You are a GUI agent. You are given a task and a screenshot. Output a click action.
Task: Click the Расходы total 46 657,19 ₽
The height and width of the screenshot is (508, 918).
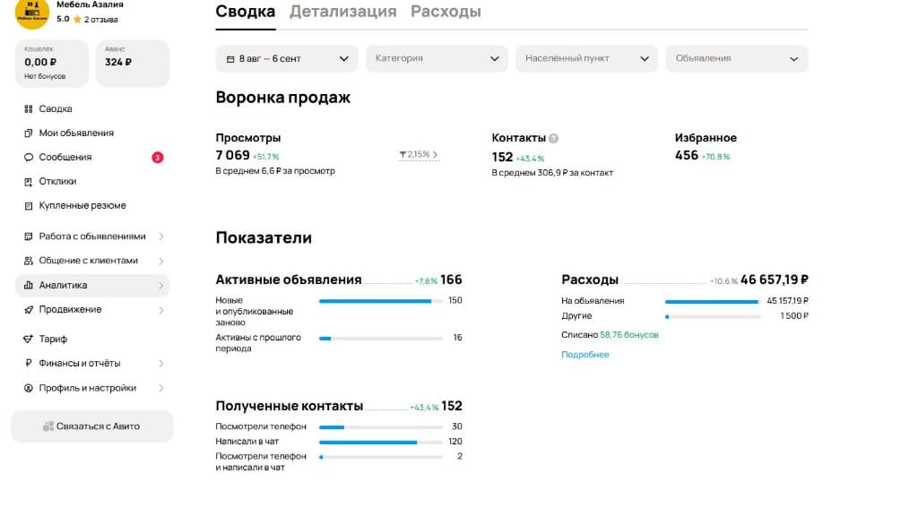click(774, 280)
